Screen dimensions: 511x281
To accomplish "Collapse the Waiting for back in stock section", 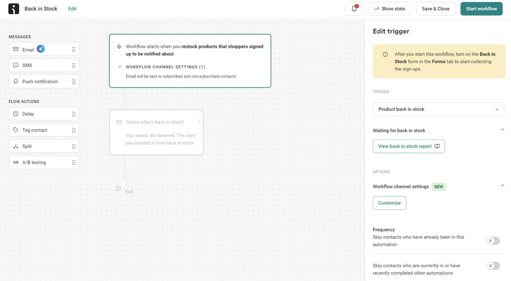I will pos(503,130).
